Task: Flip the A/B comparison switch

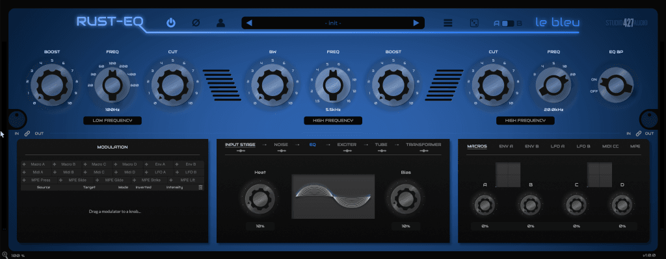Action: pyautogui.click(x=507, y=23)
